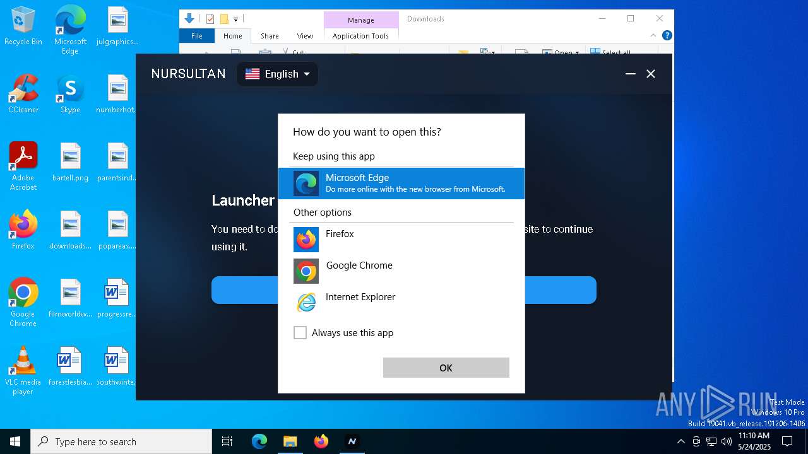Open the Recycle Bin desktop icon
The image size is (808, 454).
click(23, 26)
